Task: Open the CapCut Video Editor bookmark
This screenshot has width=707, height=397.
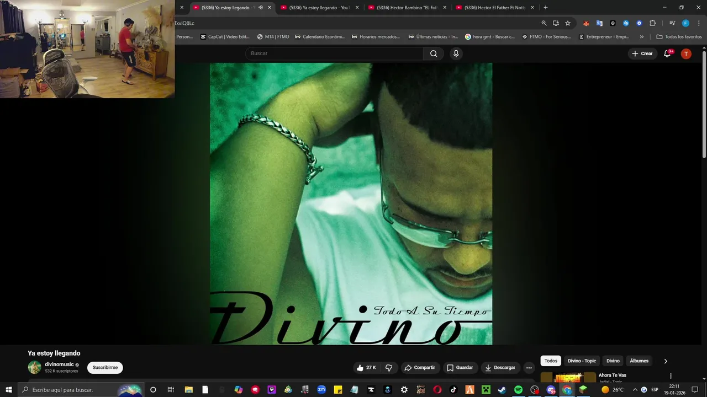Action: click(225, 37)
